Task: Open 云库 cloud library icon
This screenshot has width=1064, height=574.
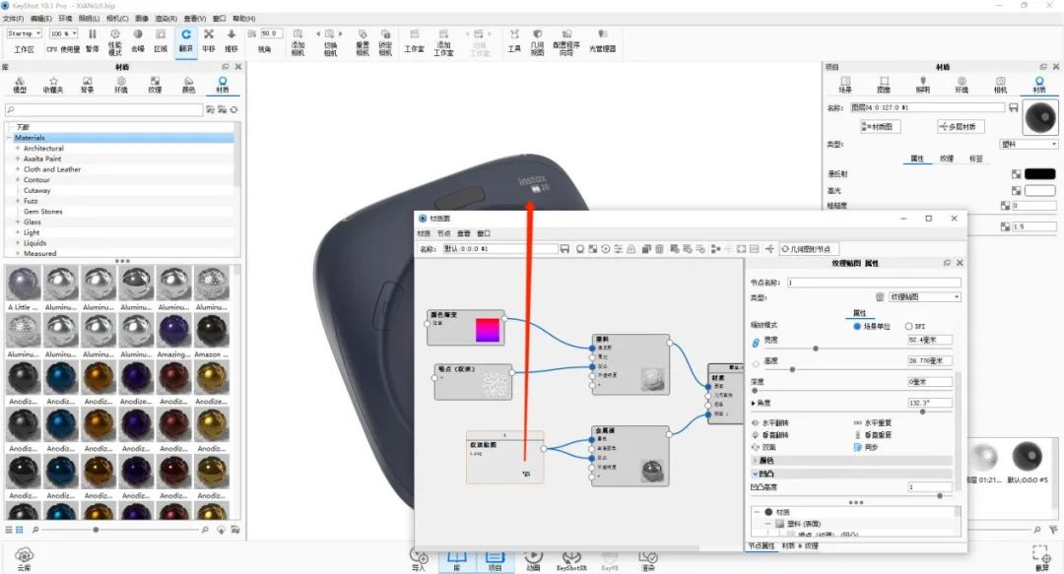Action: tap(24, 555)
